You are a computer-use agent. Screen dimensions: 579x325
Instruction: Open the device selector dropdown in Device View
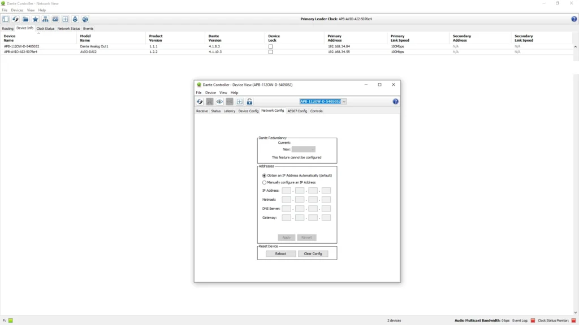[x=344, y=102]
